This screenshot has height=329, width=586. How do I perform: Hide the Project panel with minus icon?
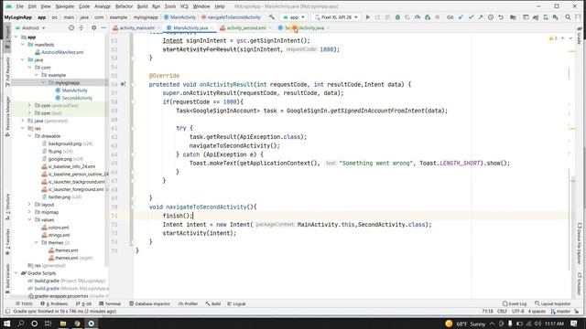[103, 28]
